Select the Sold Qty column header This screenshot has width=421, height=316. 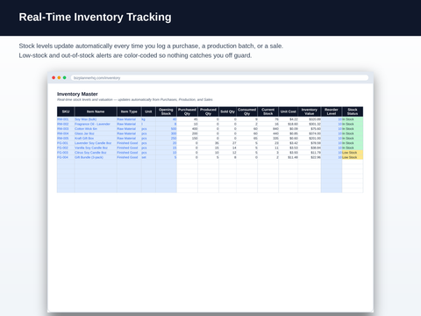227,111
